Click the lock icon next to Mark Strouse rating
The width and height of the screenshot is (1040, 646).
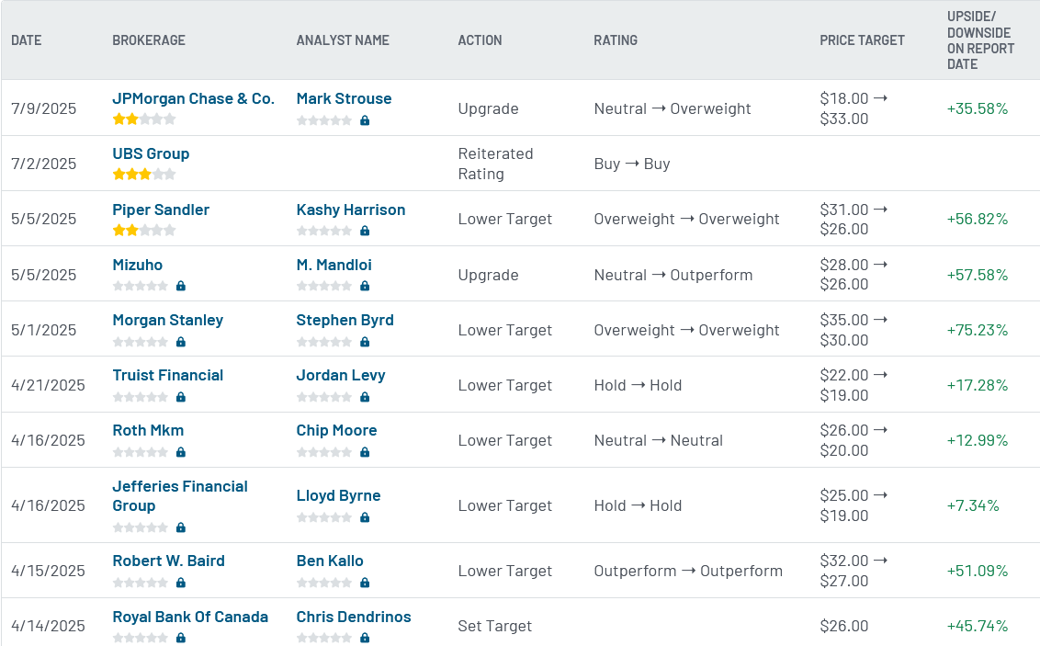coord(365,120)
